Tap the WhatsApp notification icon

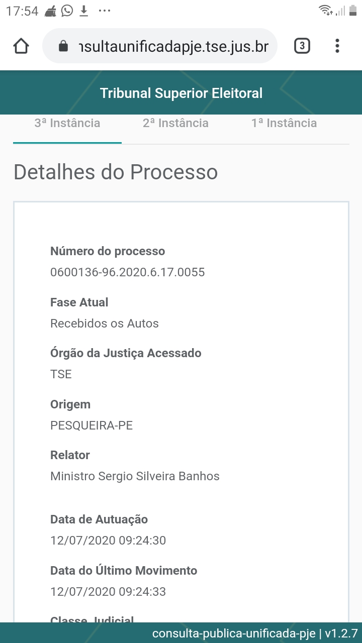(67, 11)
